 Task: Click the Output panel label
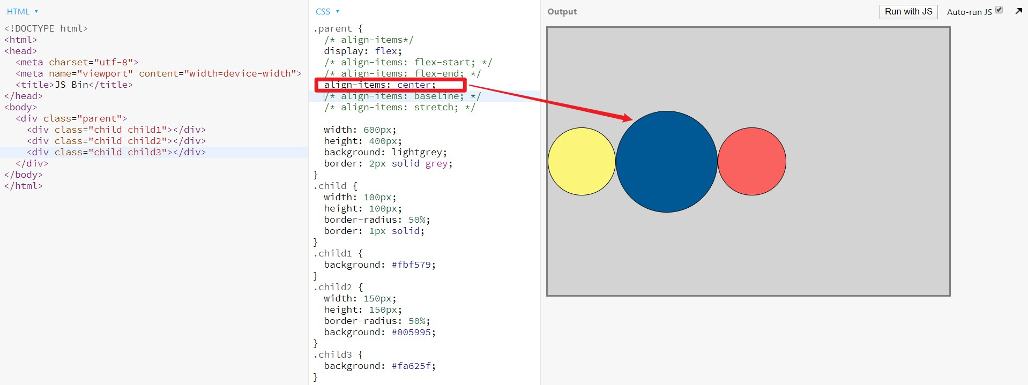coord(562,12)
